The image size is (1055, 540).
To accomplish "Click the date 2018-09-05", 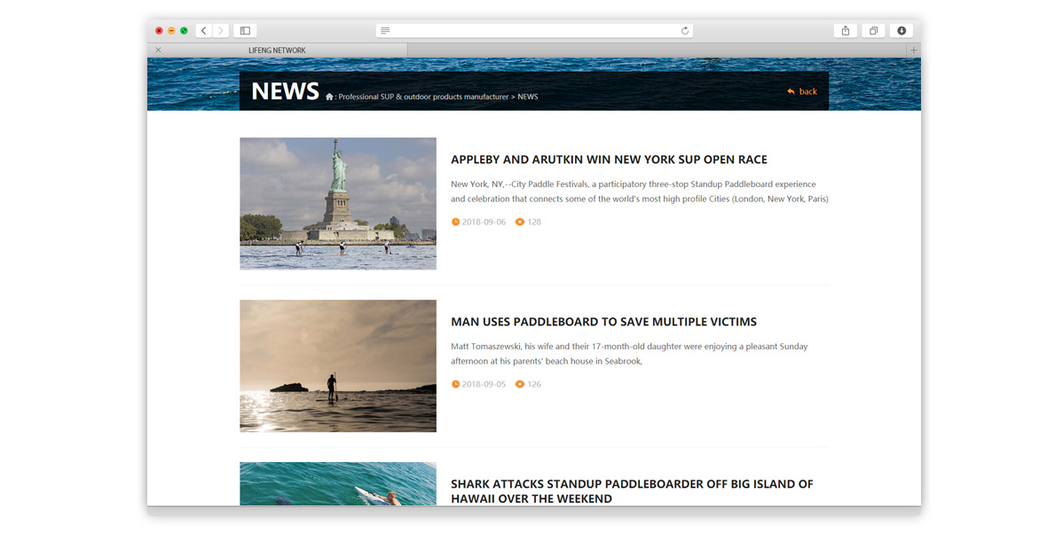I will (484, 384).
